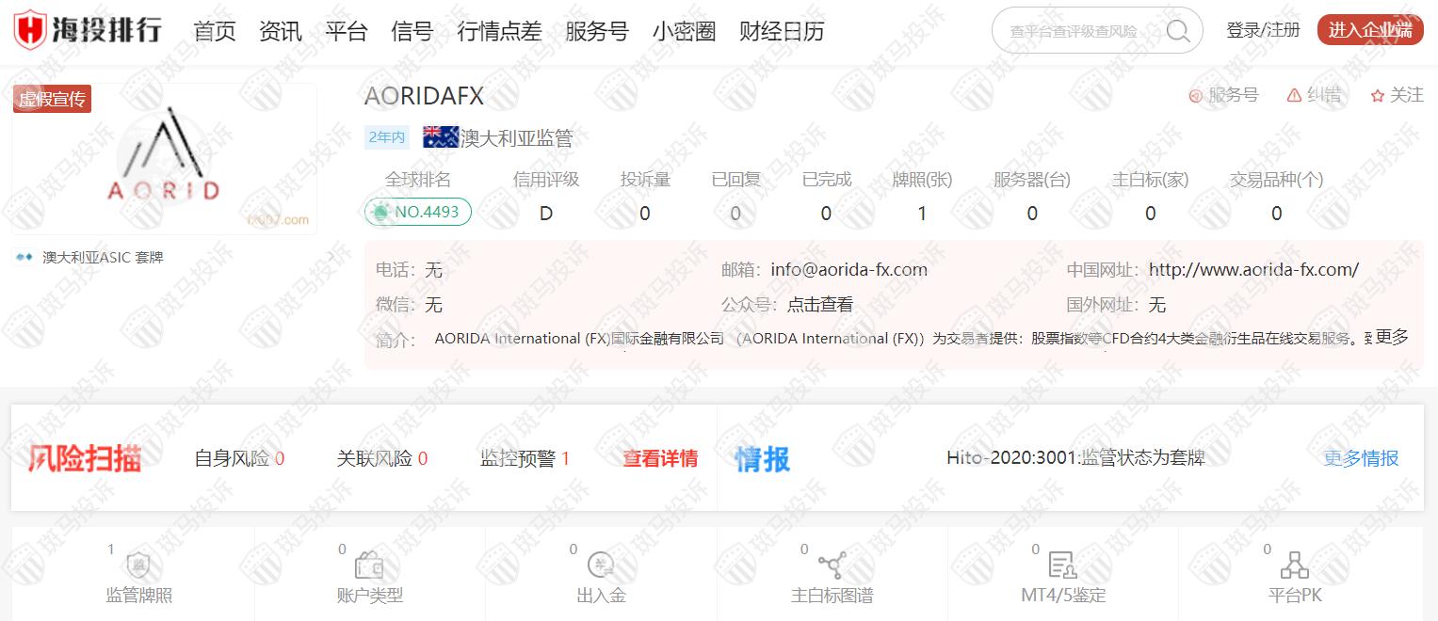Click 查看详情 in risk scan

pos(660,459)
